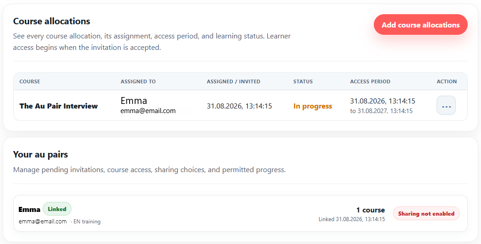
Task: Select The Au Pair Interview course name
Action: pyautogui.click(x=59, y=106)
